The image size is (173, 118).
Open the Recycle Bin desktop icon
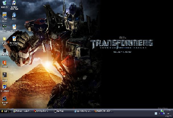coord(5,4)
